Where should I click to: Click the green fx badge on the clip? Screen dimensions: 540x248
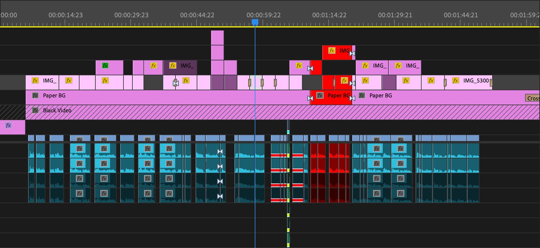tap(105, 65)
